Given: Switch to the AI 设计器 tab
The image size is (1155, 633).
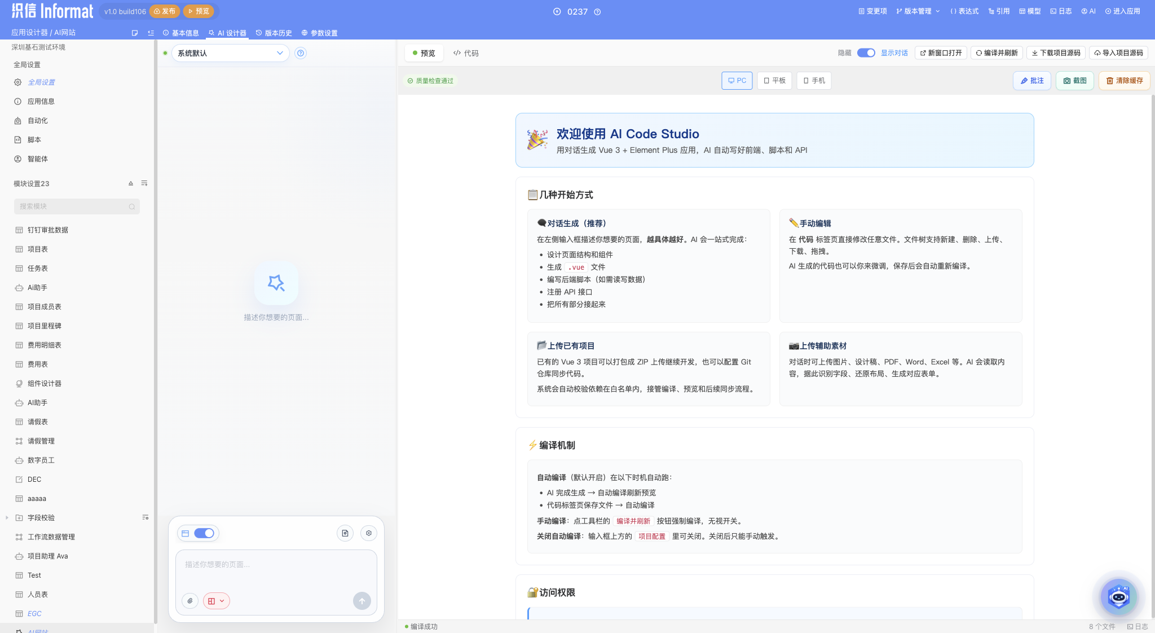Looking at the screenshot, I should (227, 33).
